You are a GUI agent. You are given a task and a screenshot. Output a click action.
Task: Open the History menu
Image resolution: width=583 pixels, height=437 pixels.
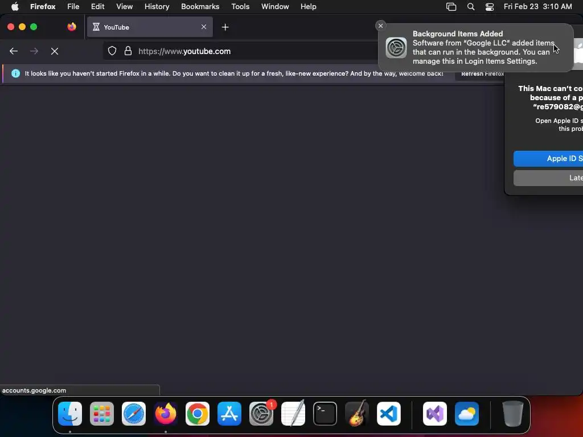[x=157, y=7]
